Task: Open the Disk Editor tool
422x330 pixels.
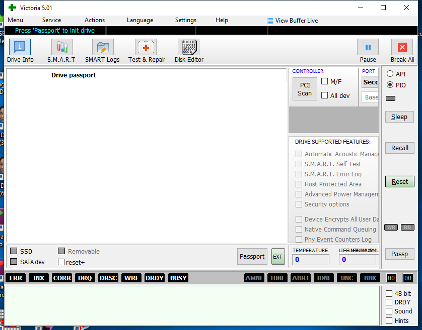Action: coord(189,47)
